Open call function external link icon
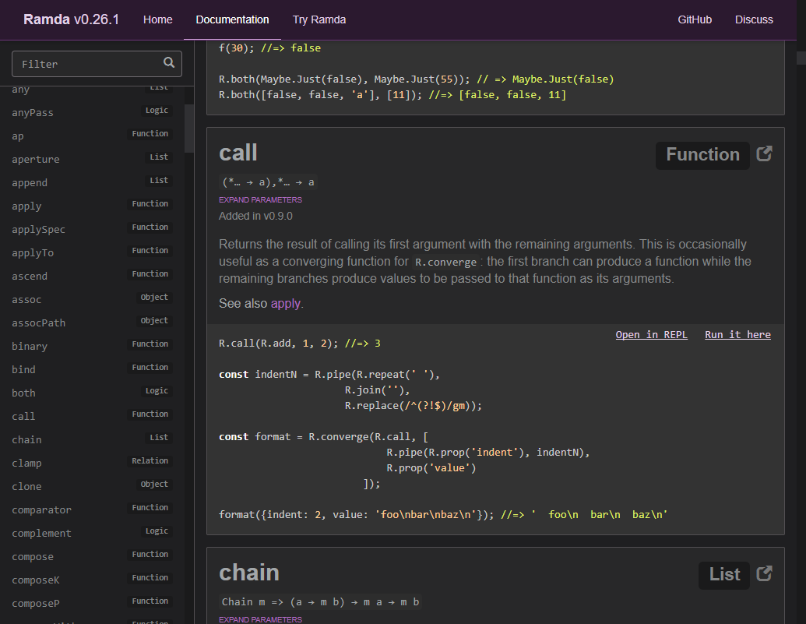This screenshot has width=806, height=624. tap(764, 153)
